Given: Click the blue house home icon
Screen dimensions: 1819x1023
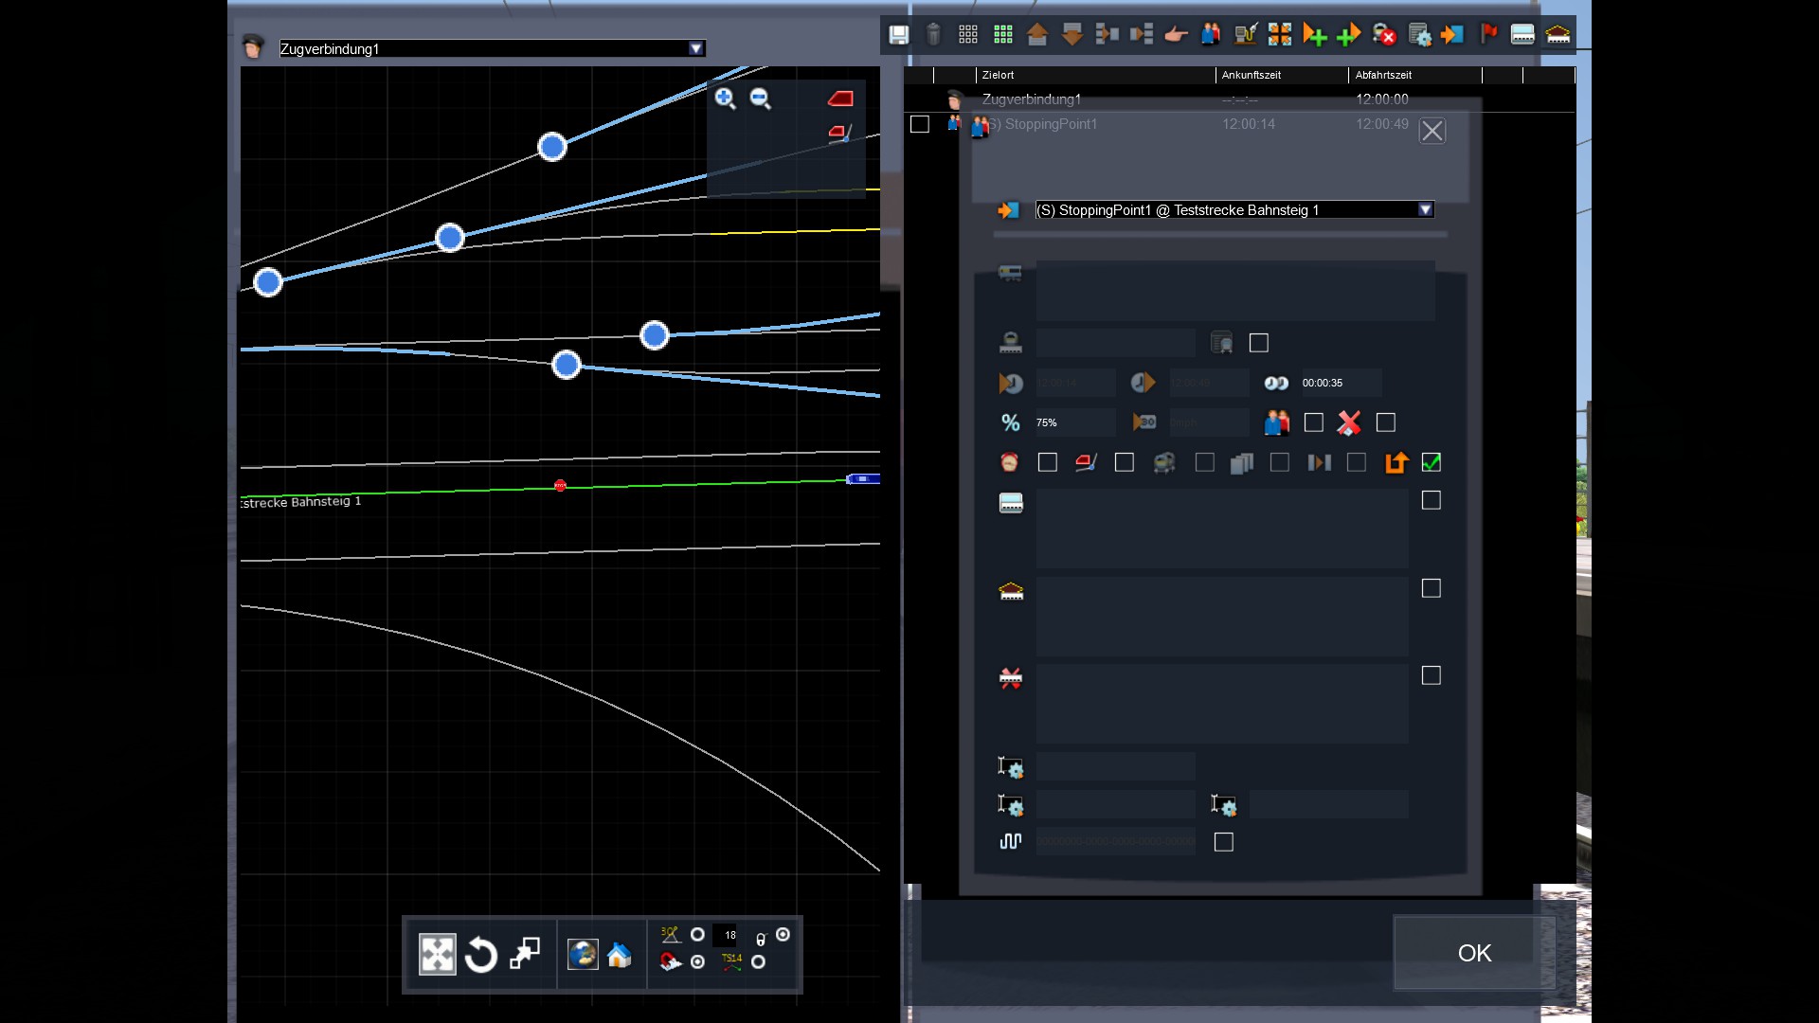Looking at the screenshot, I should click(x=620, y=955).
